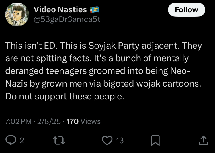
Task: Visit the @53gaDr3amca5t handle link
Action: pyautogui.click(x=67, y=19)
